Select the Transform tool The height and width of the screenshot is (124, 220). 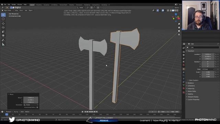tap(3, 36)
